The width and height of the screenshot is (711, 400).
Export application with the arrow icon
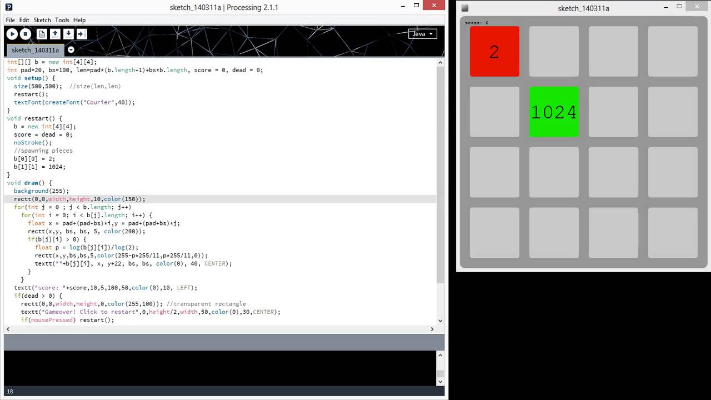click(x=82, y=34)
